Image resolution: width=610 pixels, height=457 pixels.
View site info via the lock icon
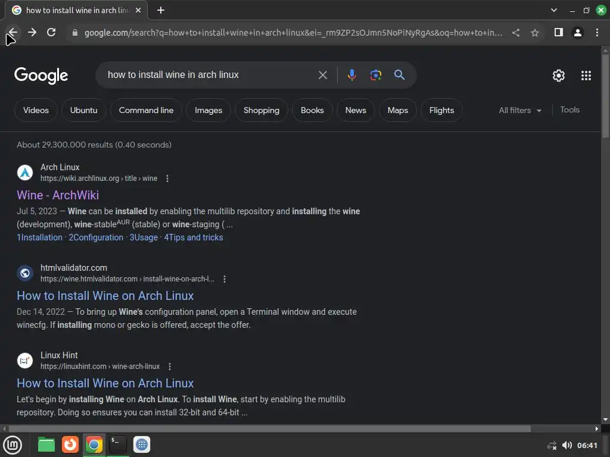click(74, 33)
